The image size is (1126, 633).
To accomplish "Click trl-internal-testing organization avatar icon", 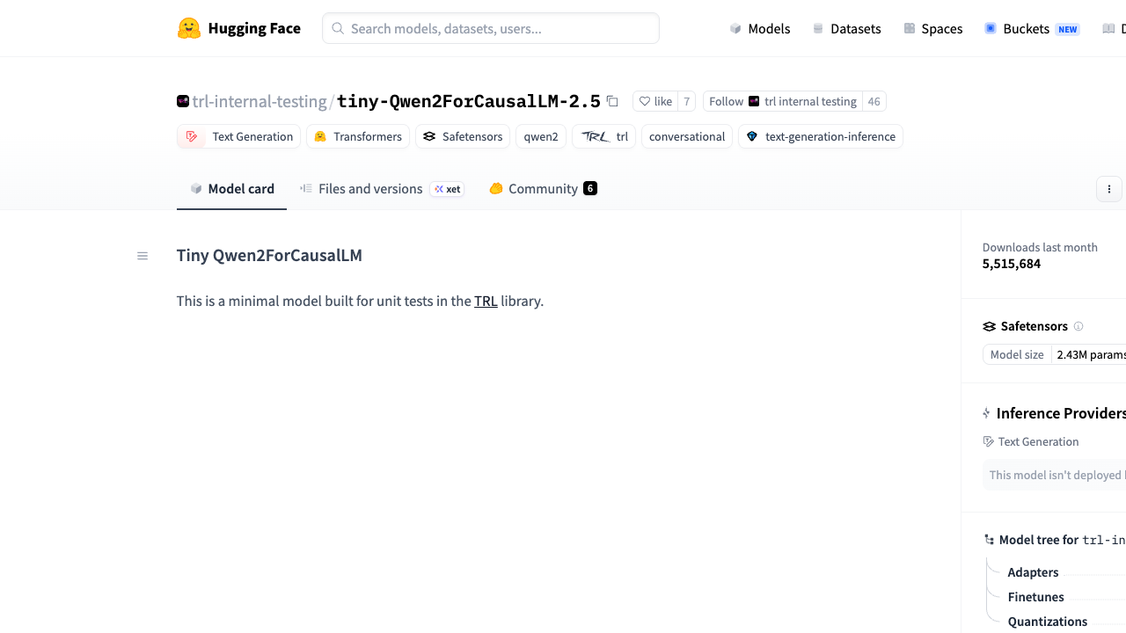I will (x=183, y=101).
